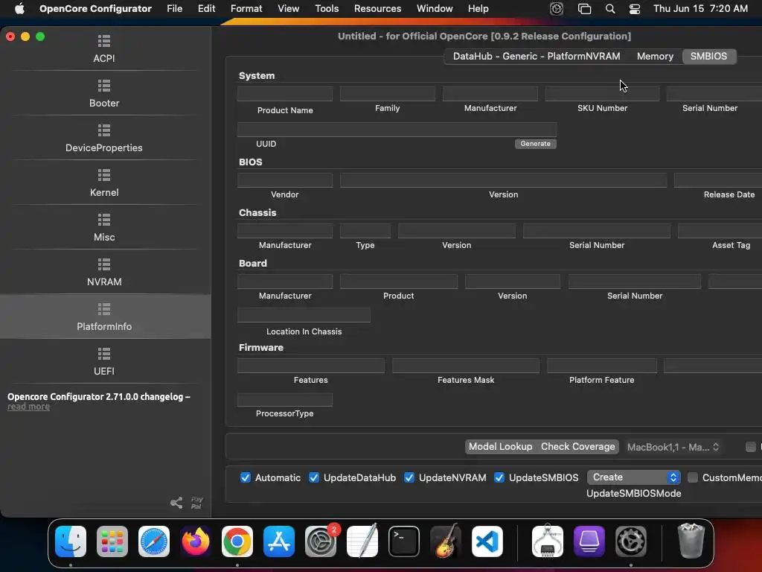Screen dimensions: 762x572
Task: Click the Model Lookup button
Action: pyautogui.click(x=501, y=447)
